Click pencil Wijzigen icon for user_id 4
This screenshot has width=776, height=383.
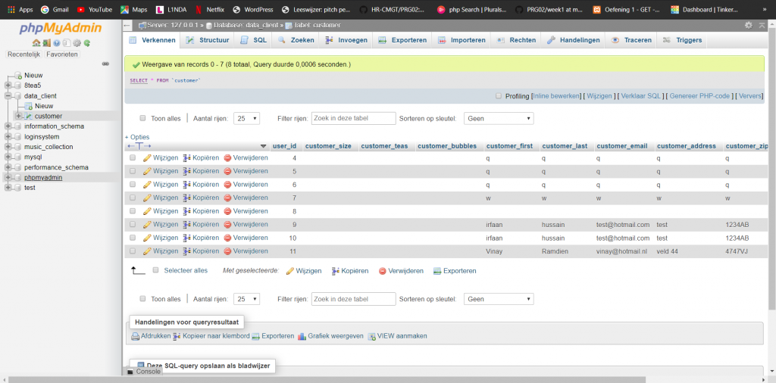pos(147,157)
